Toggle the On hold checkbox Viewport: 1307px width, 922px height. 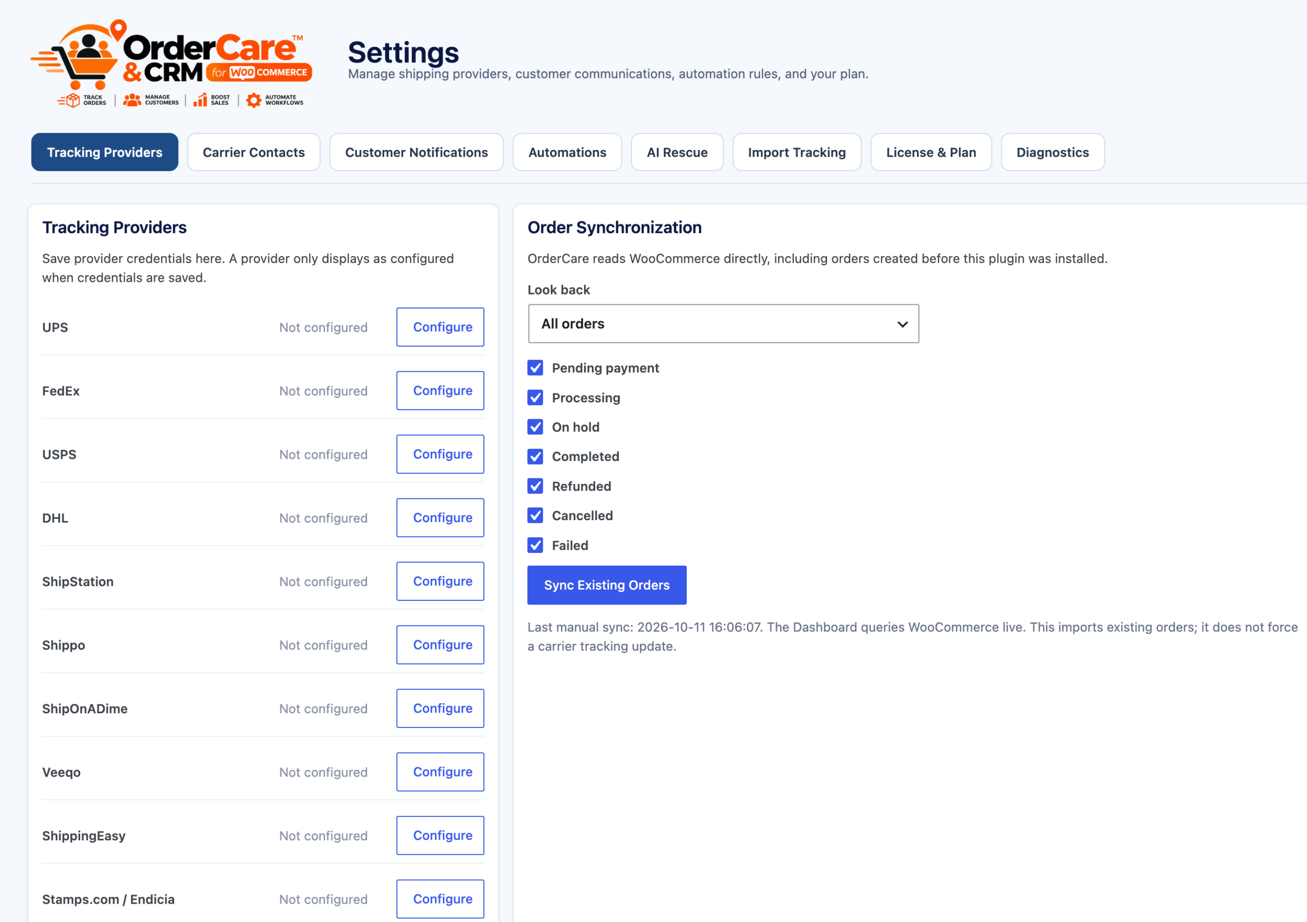[x=535, y=427]
